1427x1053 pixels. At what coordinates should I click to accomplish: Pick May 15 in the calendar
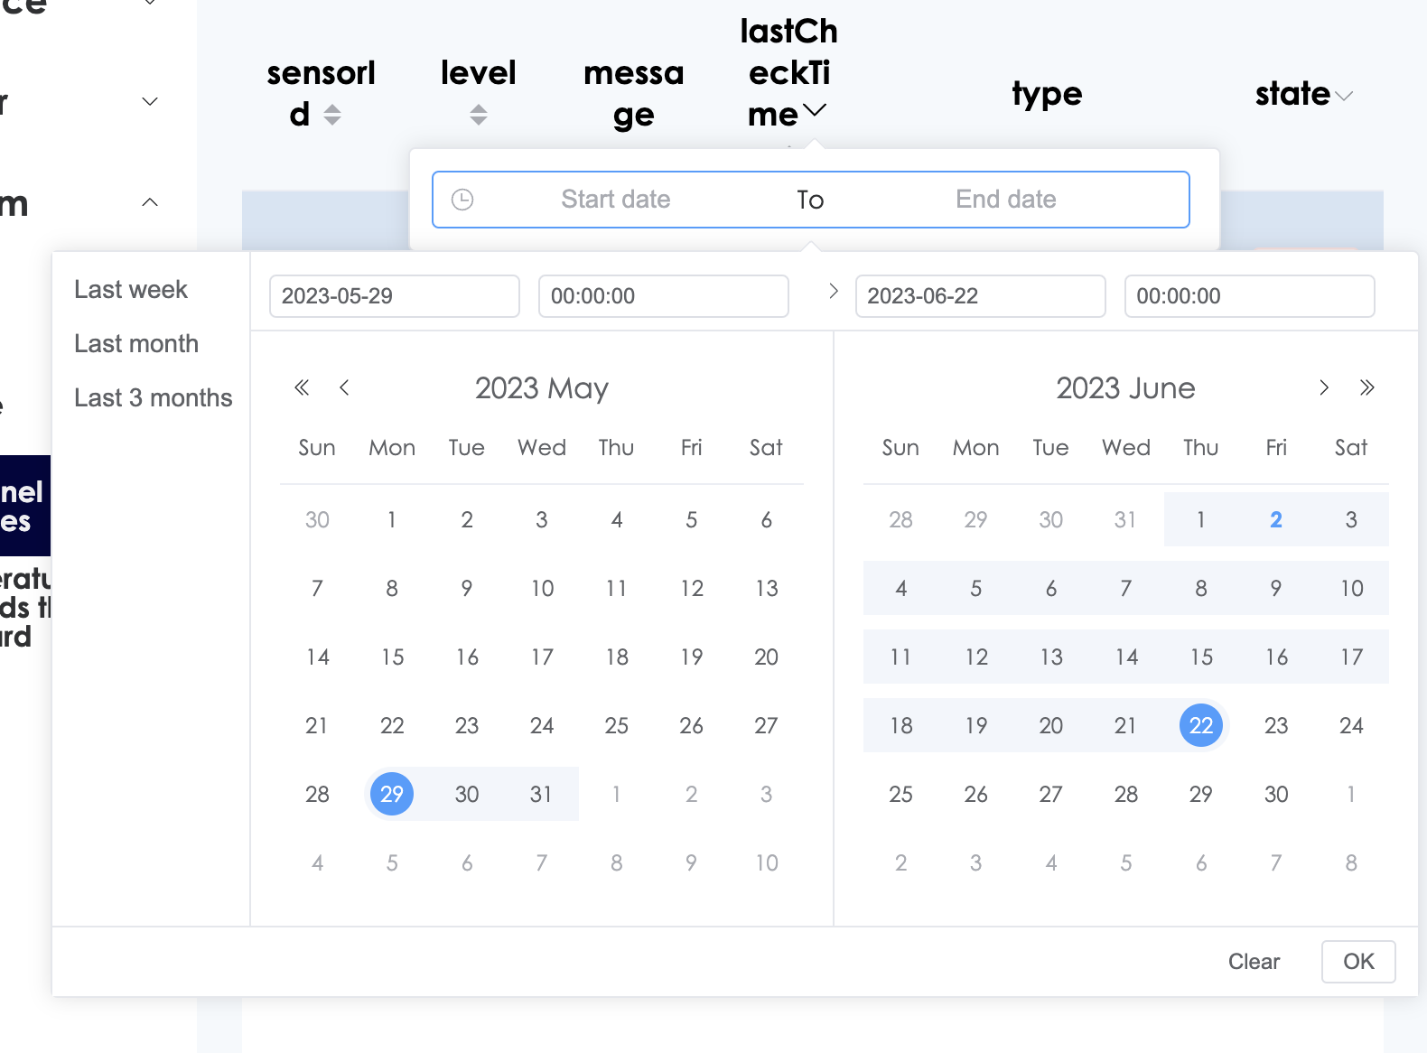tap(392, 657)
